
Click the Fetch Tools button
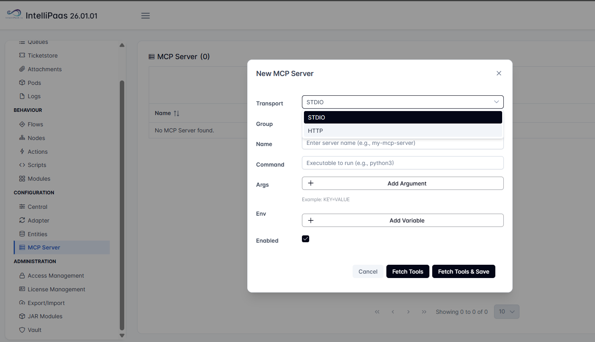point(408,272)
